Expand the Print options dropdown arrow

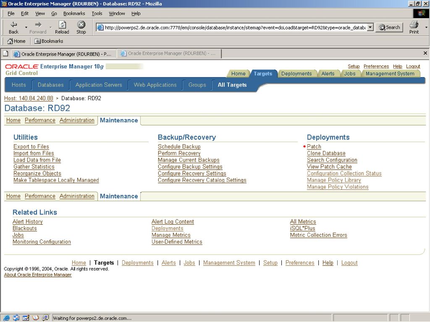click(x=426, y=27)
